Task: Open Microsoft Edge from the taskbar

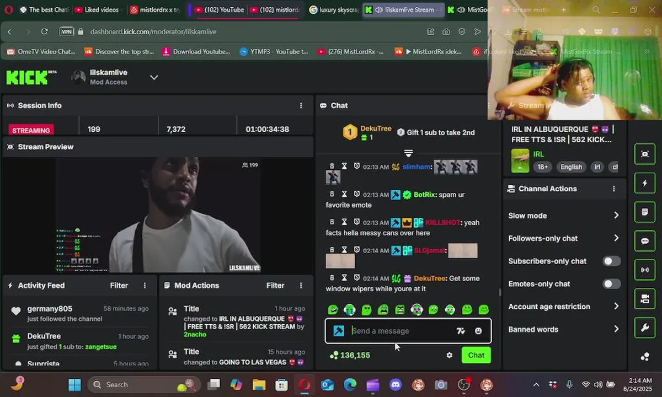Action: [350, 384]
